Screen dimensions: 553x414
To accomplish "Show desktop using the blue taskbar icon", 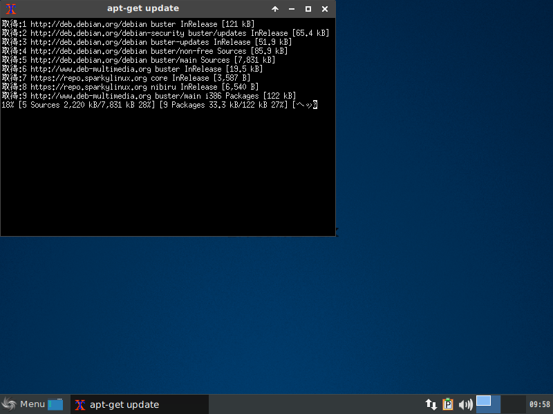I will click(55, 404).
